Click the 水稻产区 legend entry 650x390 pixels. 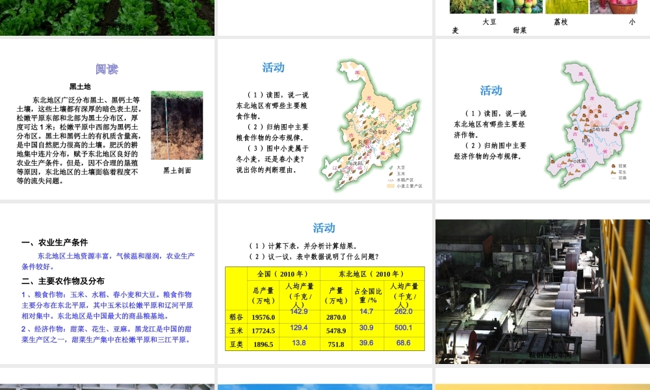(x=401, y=180)
